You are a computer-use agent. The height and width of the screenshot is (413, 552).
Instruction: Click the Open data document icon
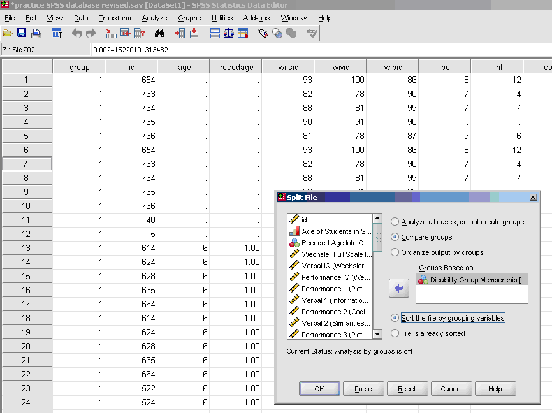click(x=8, y=33)
